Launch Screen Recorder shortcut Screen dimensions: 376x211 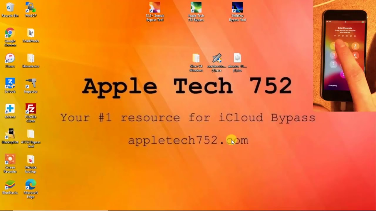tap(10, 164)
